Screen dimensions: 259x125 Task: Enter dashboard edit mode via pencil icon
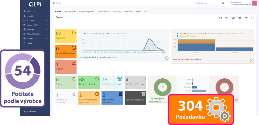point(246,18)
